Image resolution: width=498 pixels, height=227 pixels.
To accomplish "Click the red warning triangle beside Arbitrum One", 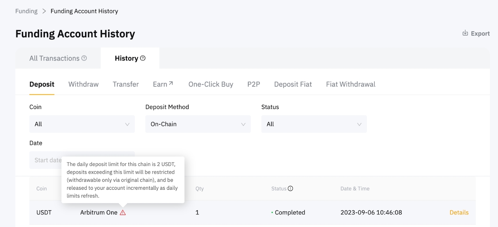I will click(x=123, y=213).
